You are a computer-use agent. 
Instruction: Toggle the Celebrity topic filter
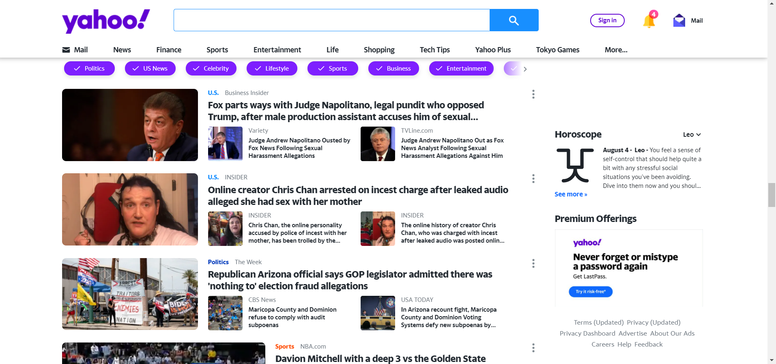[211, 69]
